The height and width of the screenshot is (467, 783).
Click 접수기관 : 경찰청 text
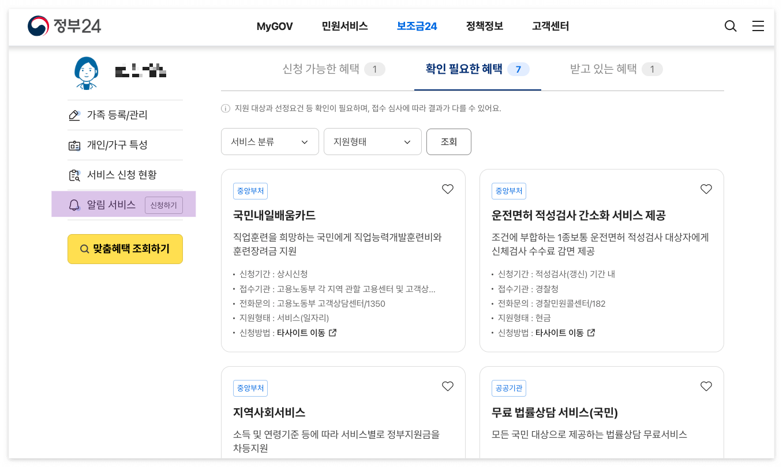(528, 289)
